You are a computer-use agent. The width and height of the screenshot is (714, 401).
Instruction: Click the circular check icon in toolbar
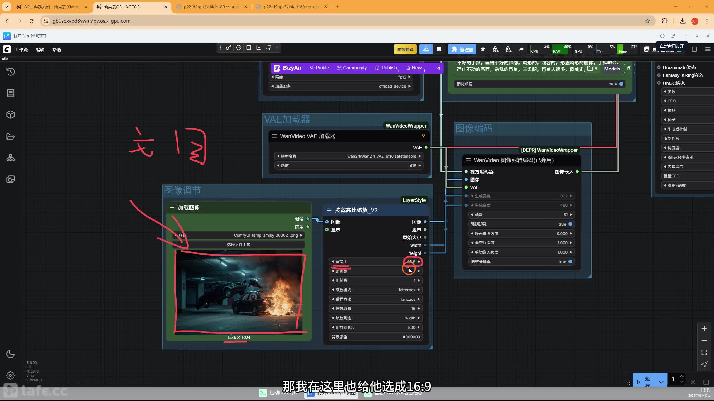[x=238, y=48]
